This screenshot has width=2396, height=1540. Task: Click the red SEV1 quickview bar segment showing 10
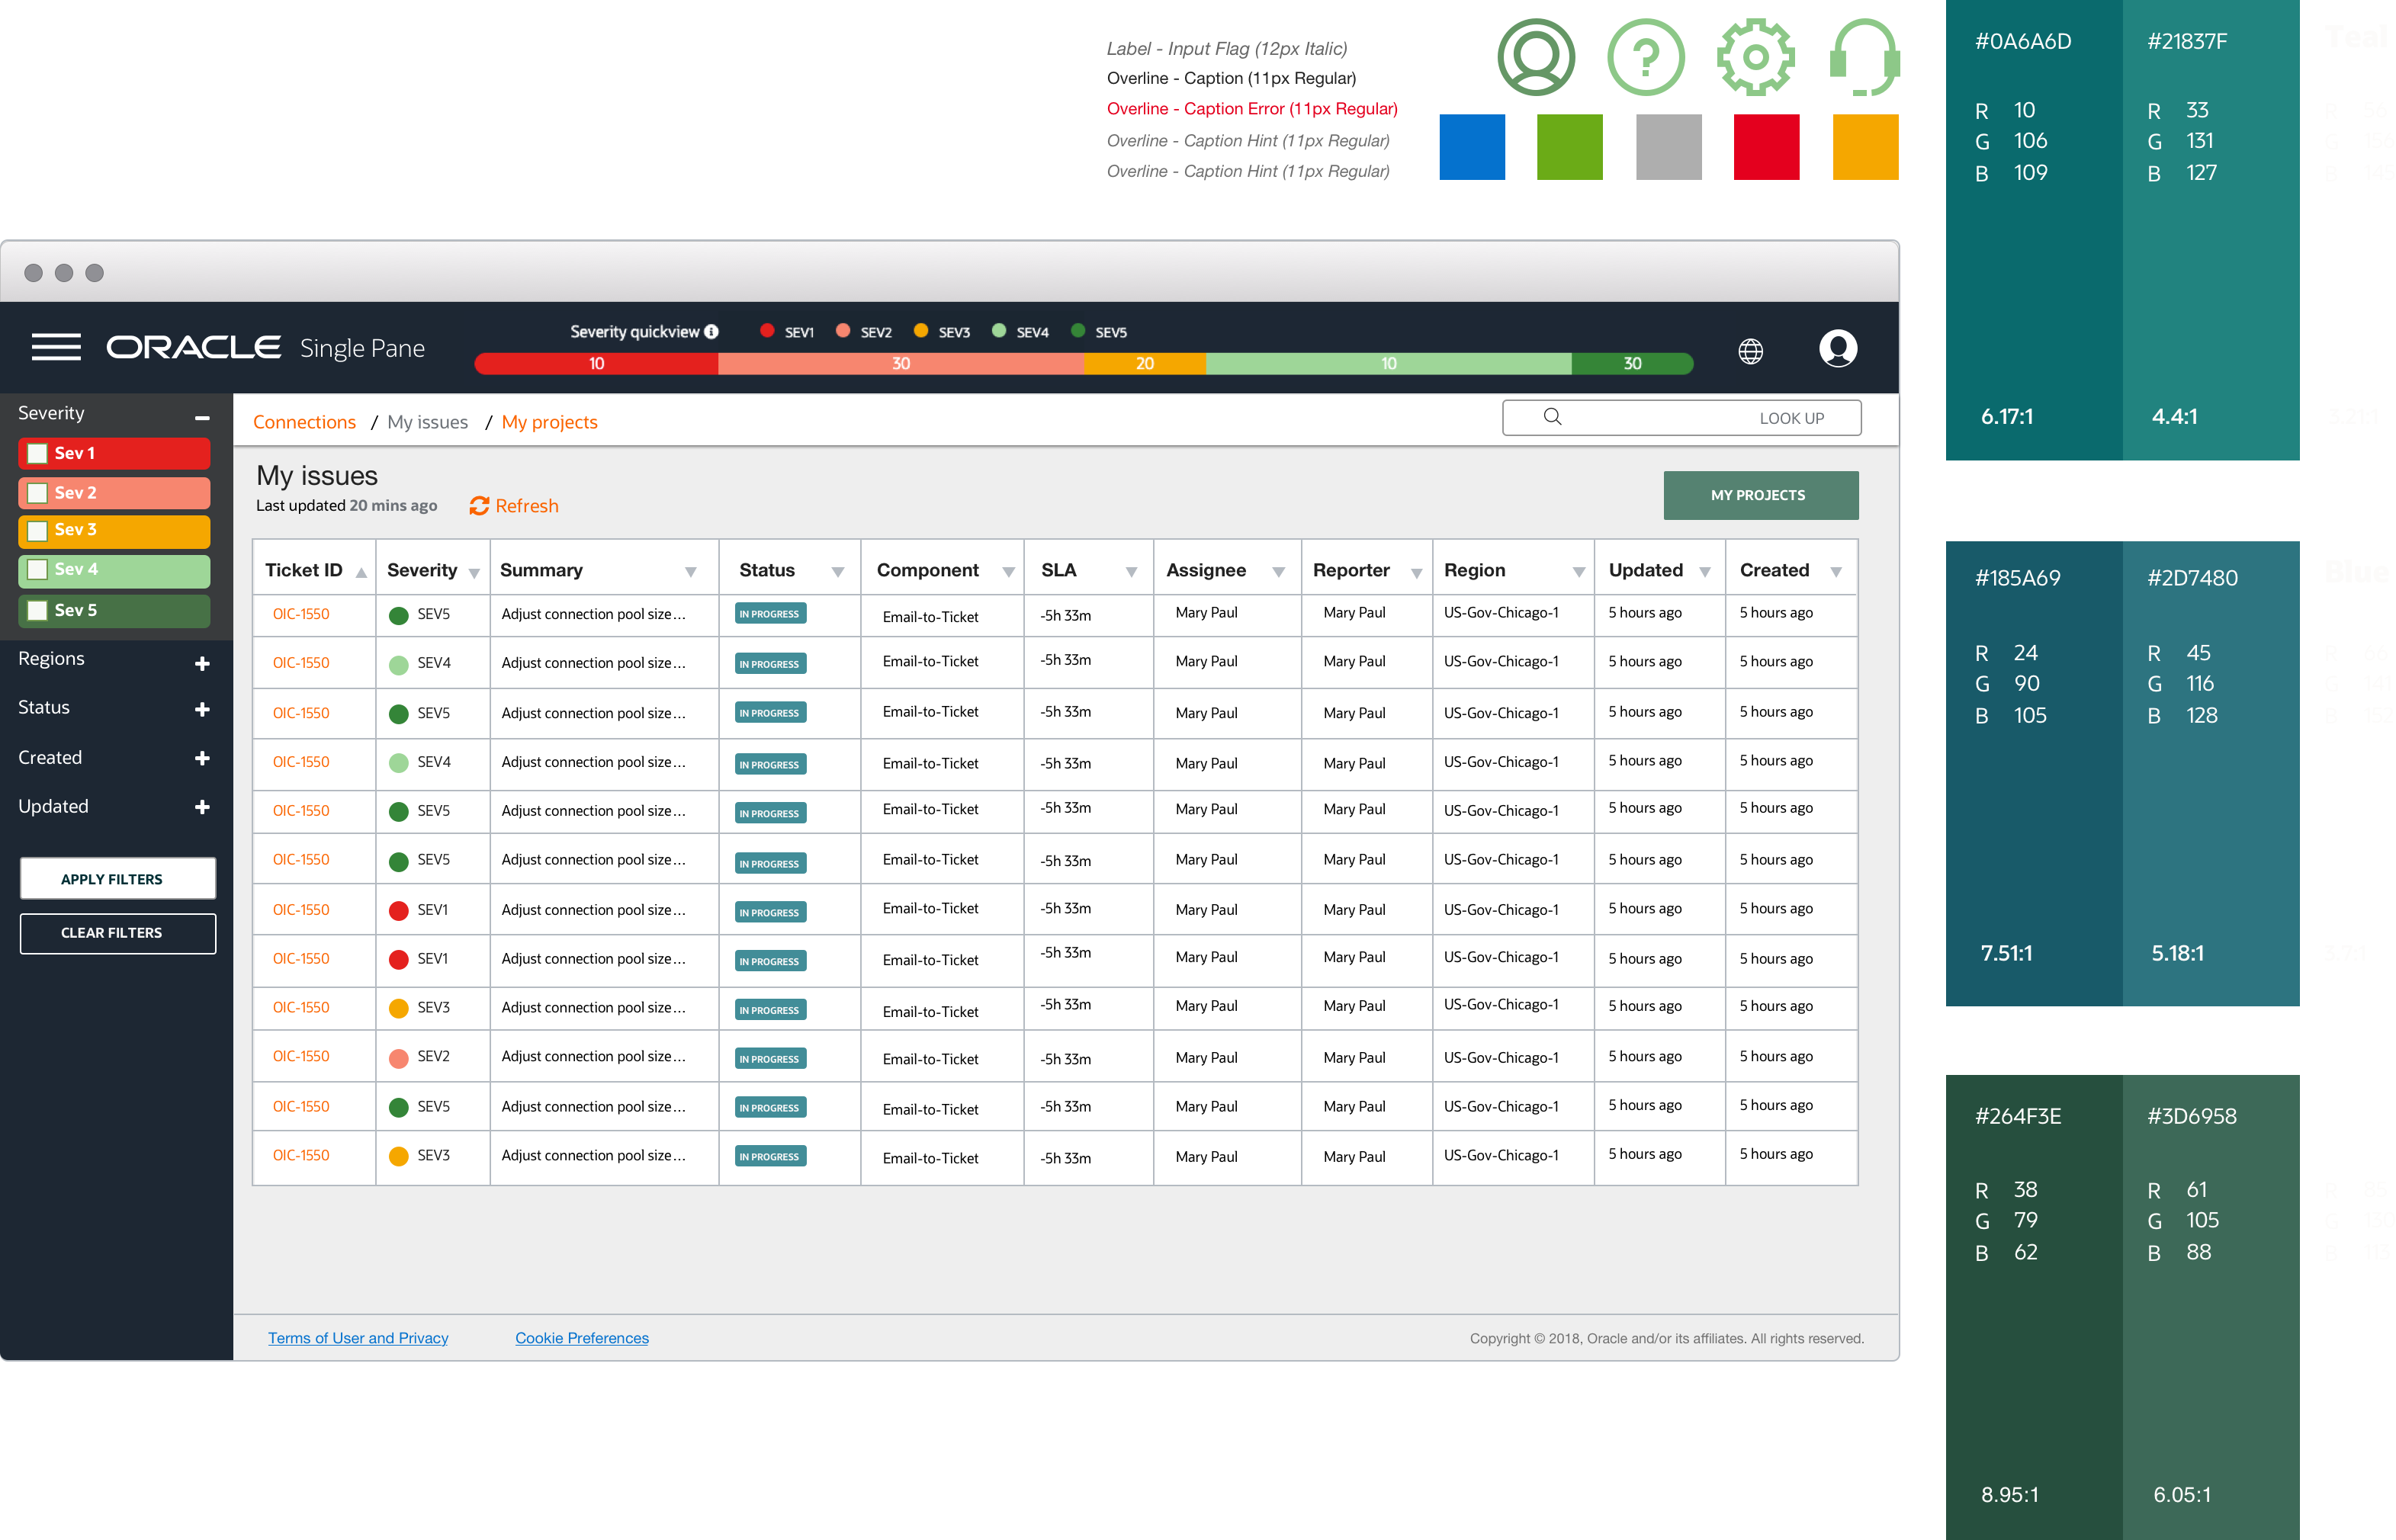click(x=596, y=364)
